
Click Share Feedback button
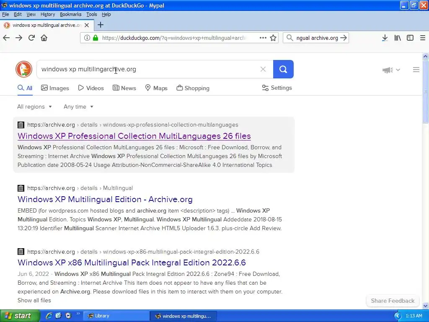[393, 301]
